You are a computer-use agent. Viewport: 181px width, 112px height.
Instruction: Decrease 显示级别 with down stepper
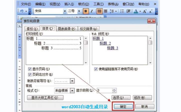point(114,92)
